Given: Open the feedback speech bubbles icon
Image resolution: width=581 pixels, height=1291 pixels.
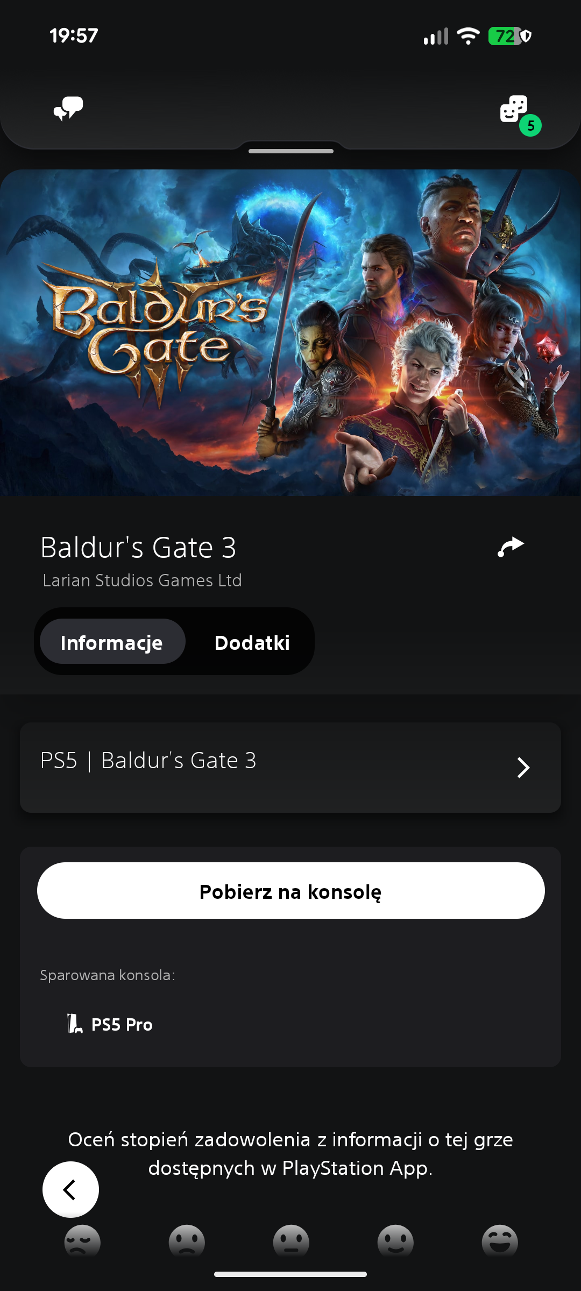Looking at the screenshot, I should [68, 109].
